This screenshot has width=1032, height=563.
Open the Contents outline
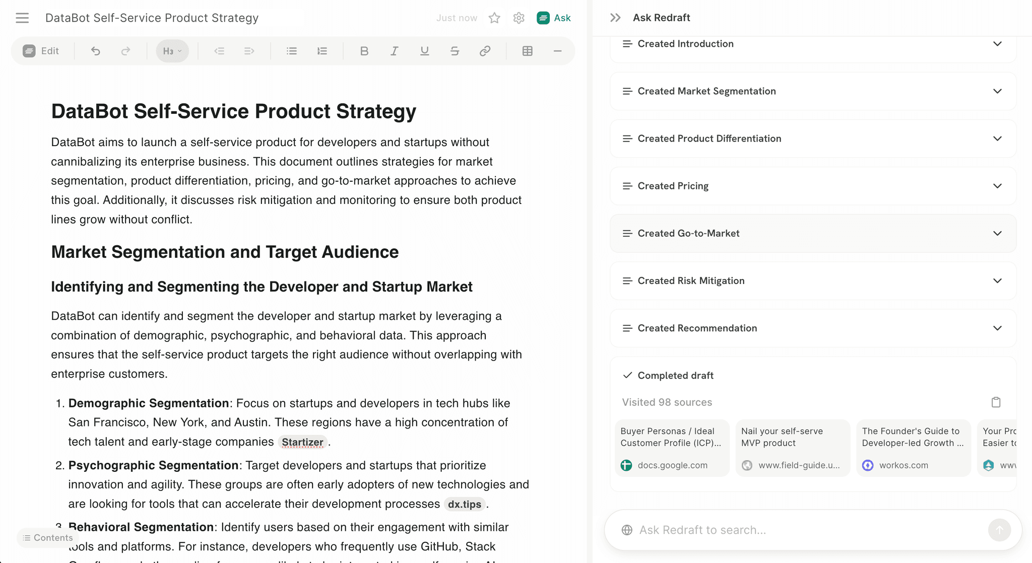[x=47, y=538]
